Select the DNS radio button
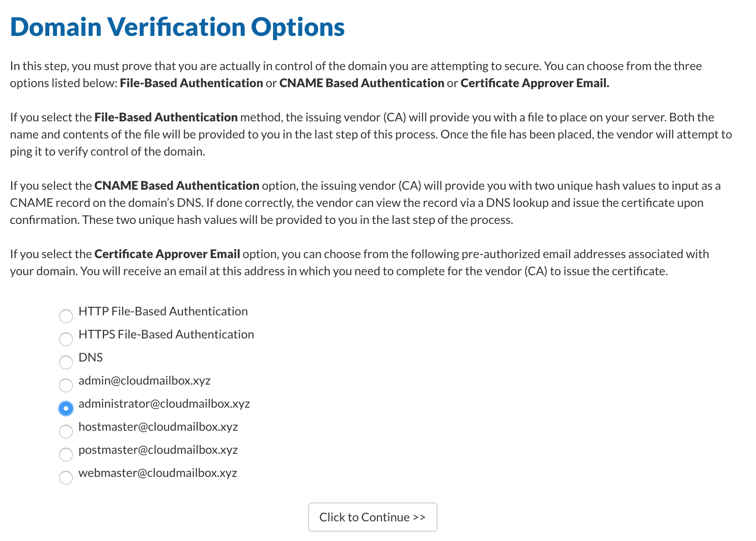The height and width of the screenshot is (541, 756). coord(66,362)
